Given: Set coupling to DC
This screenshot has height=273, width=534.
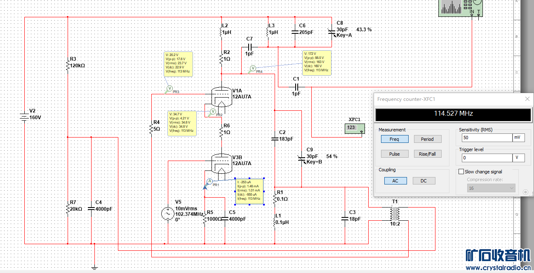Looking at the screenshot, I should tap(423, 181).
